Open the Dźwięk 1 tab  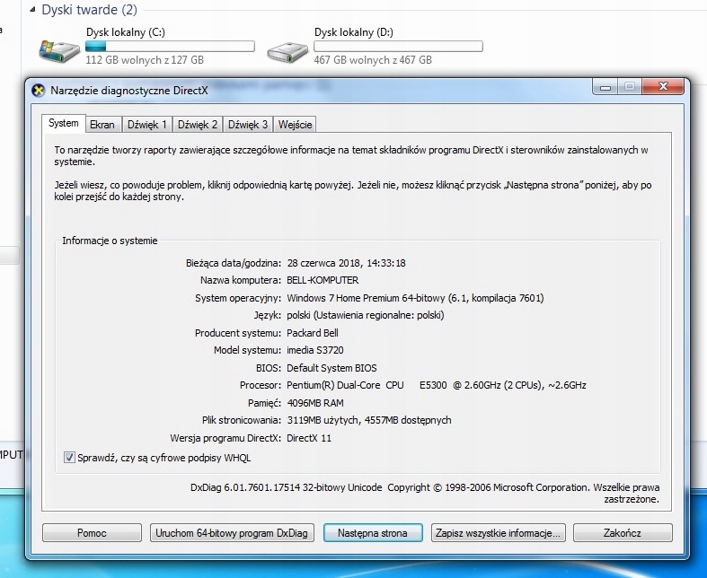pos(147,125)
